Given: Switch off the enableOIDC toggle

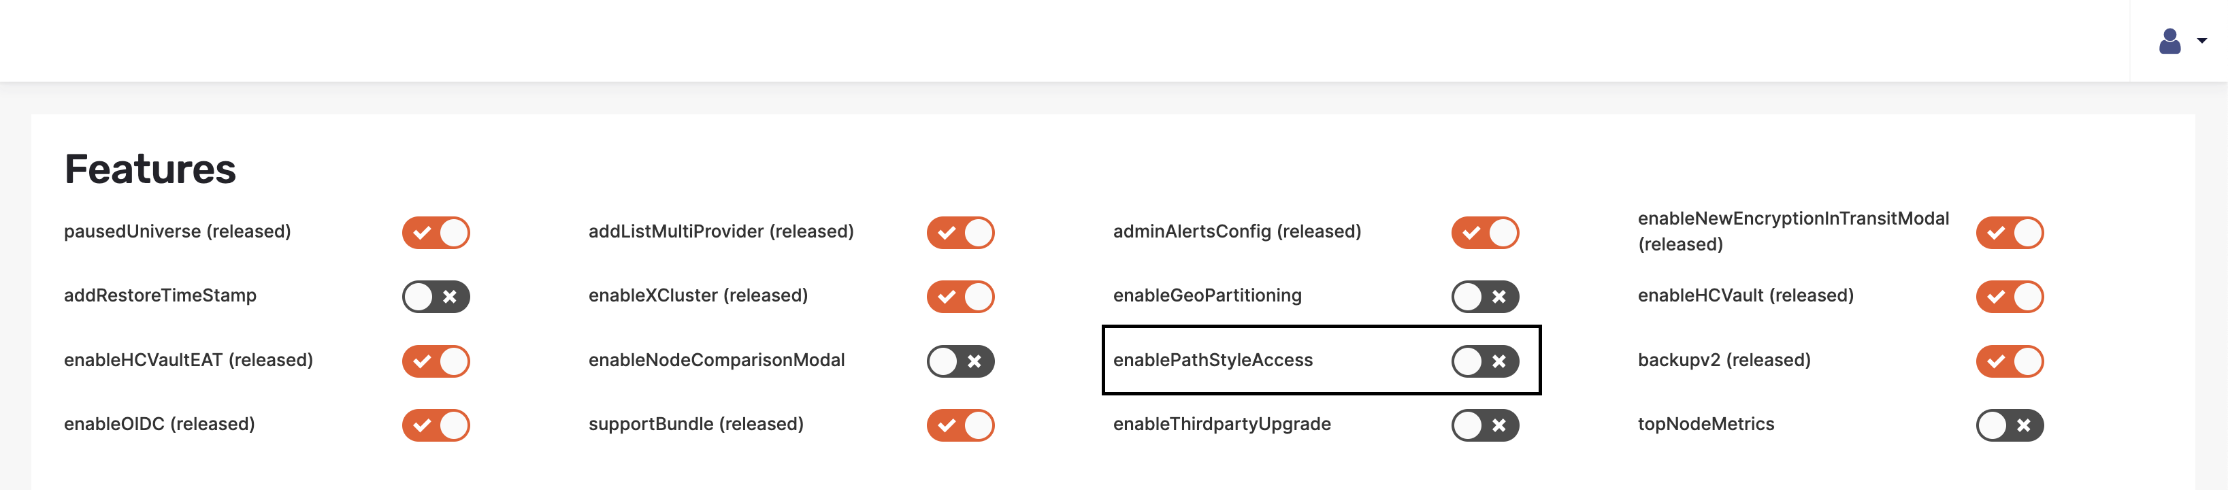Looking at the screenshot, I should click(436, 425).
